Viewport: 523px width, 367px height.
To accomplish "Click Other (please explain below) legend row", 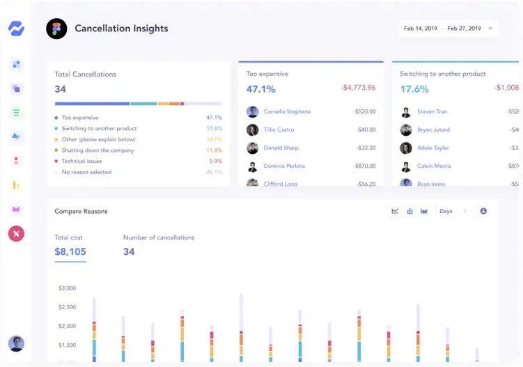I will coord(139,139).
